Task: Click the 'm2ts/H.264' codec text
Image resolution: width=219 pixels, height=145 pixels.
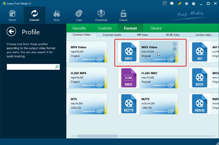Action: 148,103
